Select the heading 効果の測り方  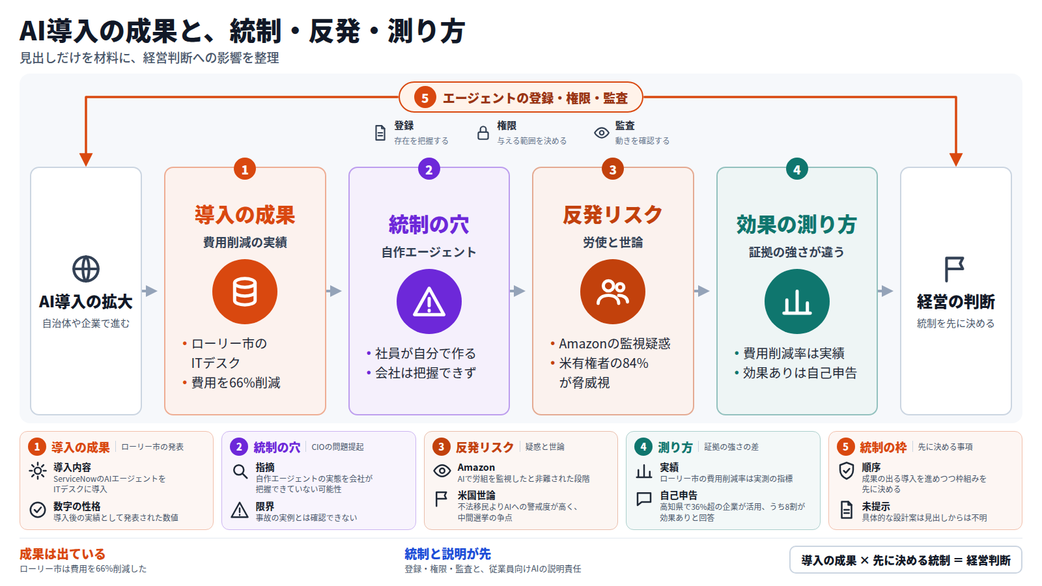797,225
